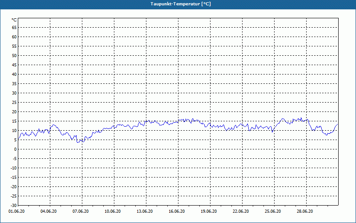Click the 22.06.20 date label
This screenshot has height=223, width=356.
coord(241,211)
